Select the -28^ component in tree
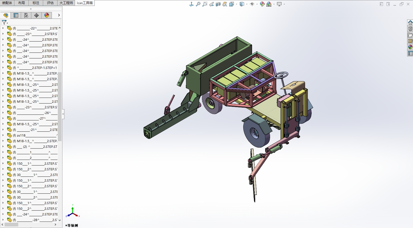The height and width of the screenshot is (228, 413). pyautogui.click(x=35, y=220)
